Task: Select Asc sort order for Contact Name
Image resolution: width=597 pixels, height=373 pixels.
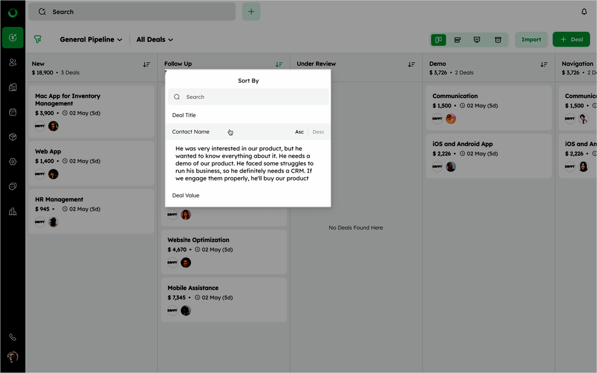Action: [299, 132]
